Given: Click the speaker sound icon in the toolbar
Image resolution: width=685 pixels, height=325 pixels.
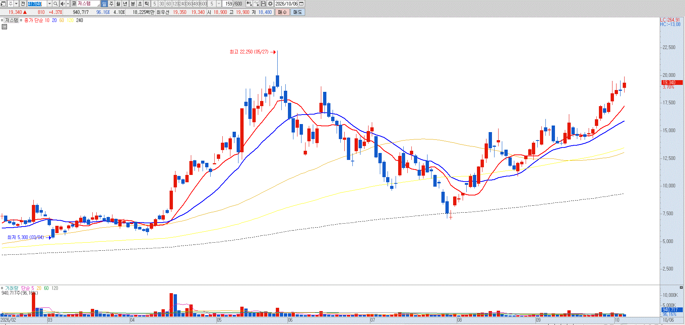Looking at the screenshot, I should point(62,4).
